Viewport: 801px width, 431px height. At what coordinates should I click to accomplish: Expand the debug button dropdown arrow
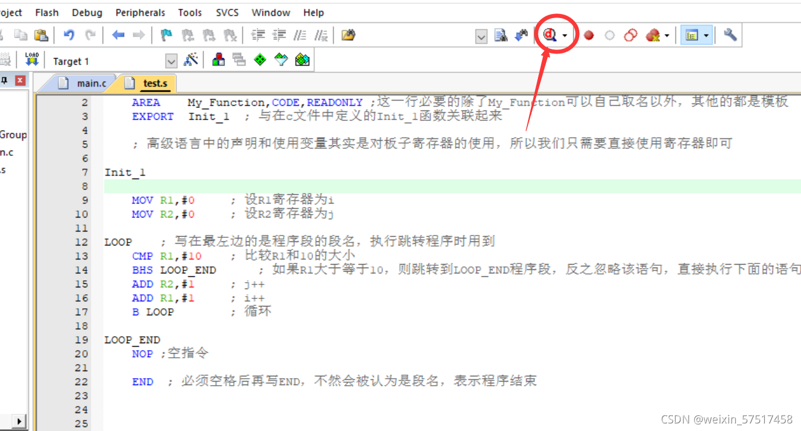pos(565,36)
